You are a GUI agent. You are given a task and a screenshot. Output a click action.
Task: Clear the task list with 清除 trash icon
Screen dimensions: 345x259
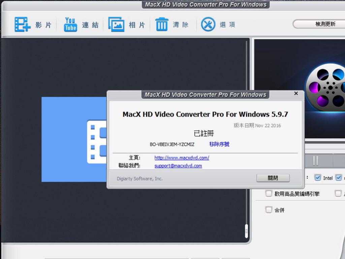pyautogui.click(x=161, y=24)
